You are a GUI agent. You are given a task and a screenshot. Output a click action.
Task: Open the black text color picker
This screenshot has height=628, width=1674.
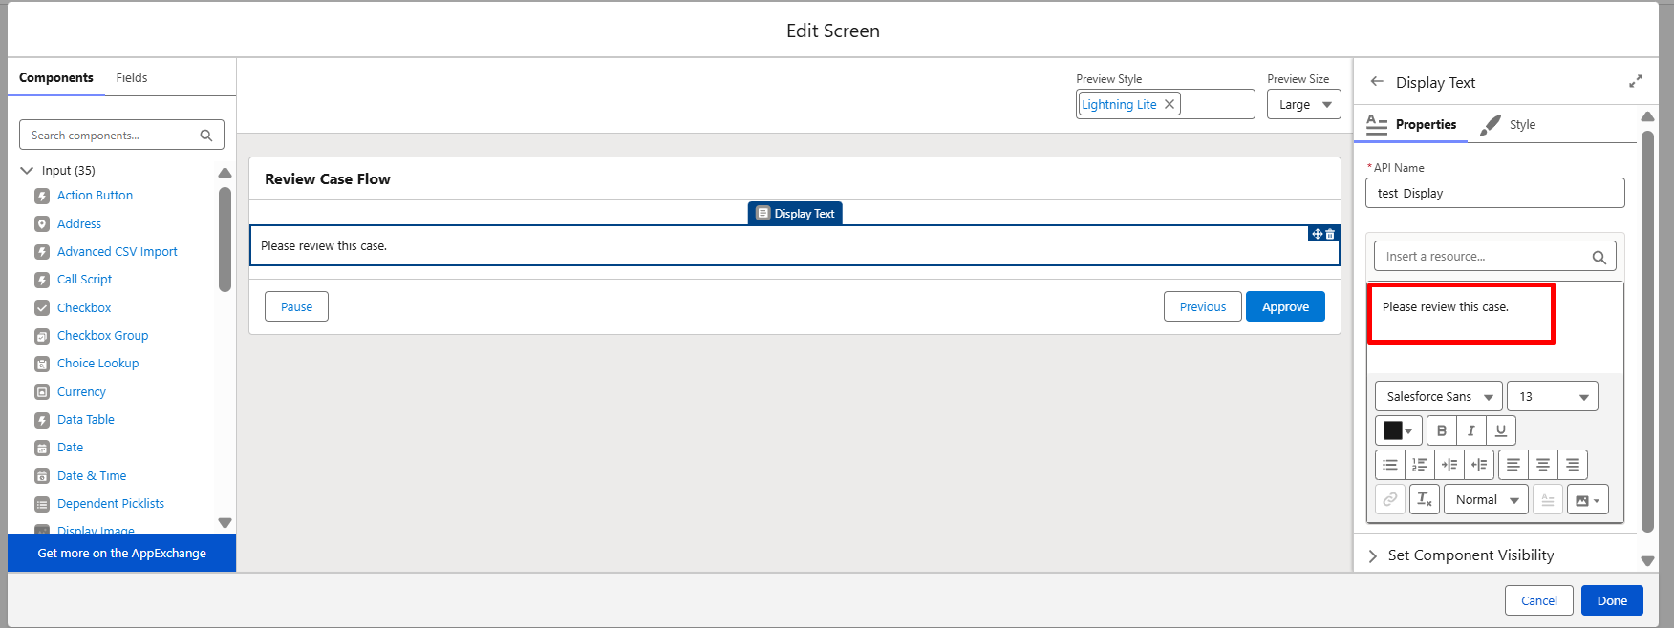click(1399, 430)
